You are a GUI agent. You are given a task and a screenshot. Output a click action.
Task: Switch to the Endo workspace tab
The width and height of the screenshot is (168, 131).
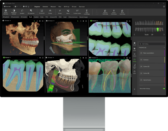coord(42,17)
